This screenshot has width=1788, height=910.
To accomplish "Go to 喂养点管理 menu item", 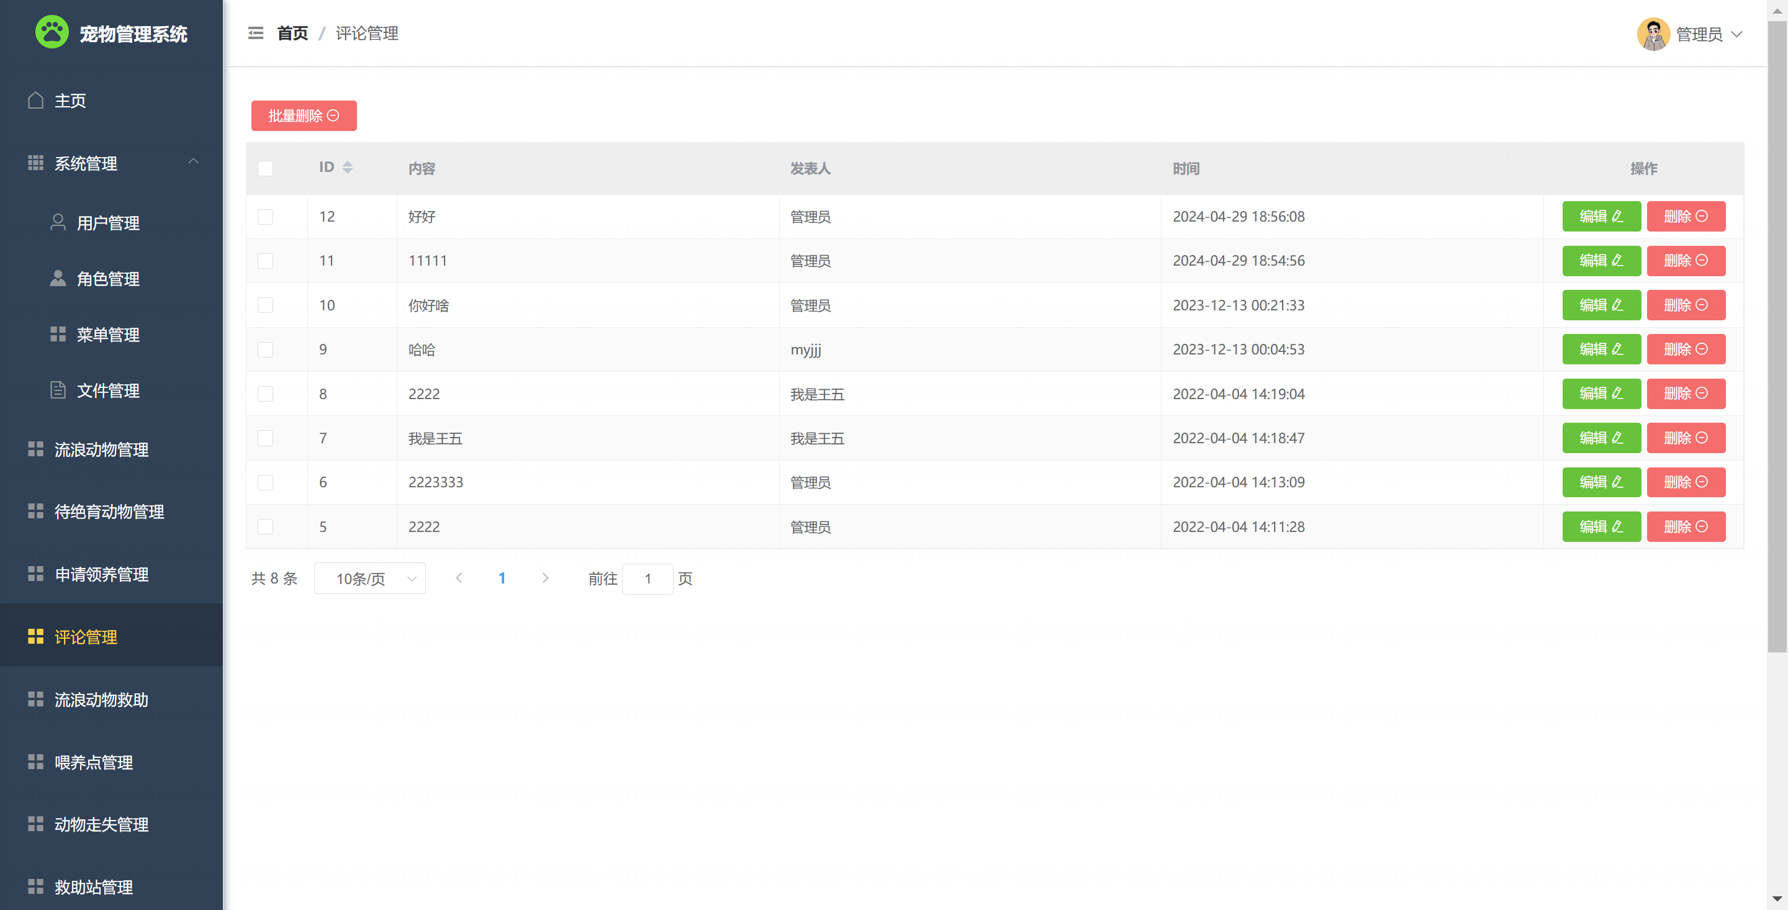I will click(x=94, y=762).
